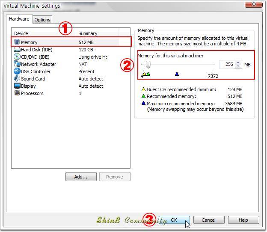
Task: Click Display's Auto detect summary
Action: [91, 86]
